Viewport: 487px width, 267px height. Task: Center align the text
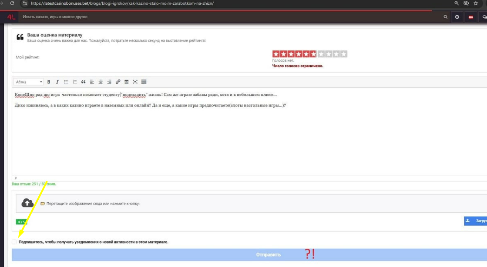click(101, 82)
